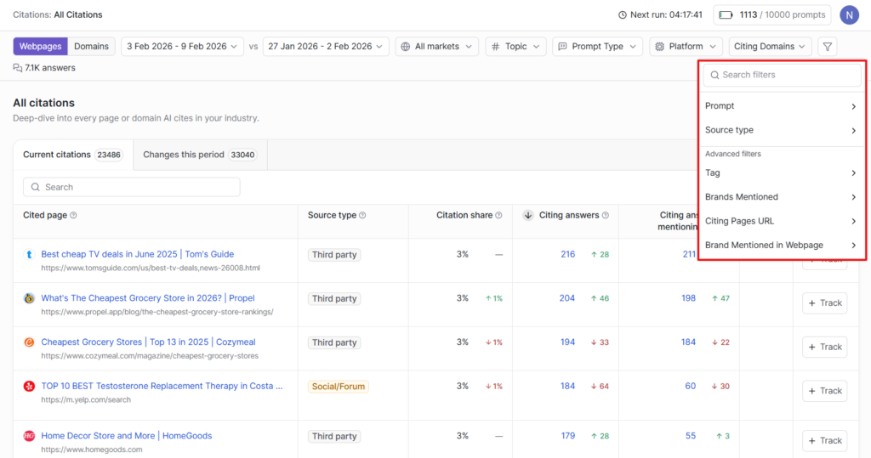The height and width of the screenshot is (458, 871).
Task: Select the Changes this period tab
Action: [200, 155]
